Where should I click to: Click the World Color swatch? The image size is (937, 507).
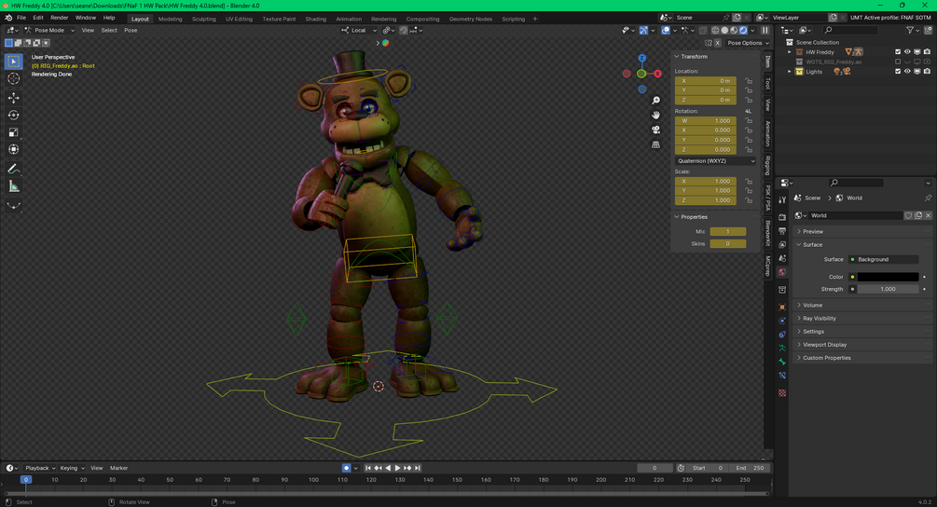tap(888, 277)
